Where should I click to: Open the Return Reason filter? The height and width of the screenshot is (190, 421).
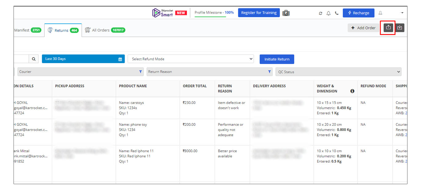210,72
